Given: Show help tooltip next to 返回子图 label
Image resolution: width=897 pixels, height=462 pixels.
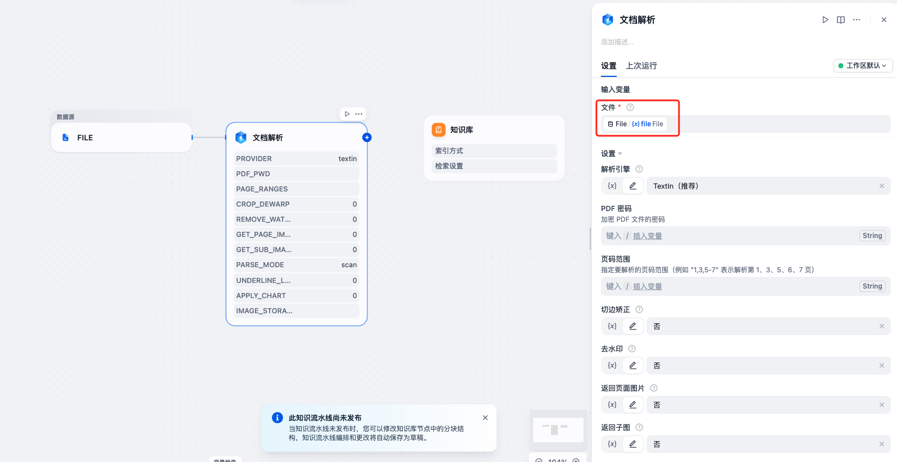Looking at the screenshot, I should (x=639, y=427).
